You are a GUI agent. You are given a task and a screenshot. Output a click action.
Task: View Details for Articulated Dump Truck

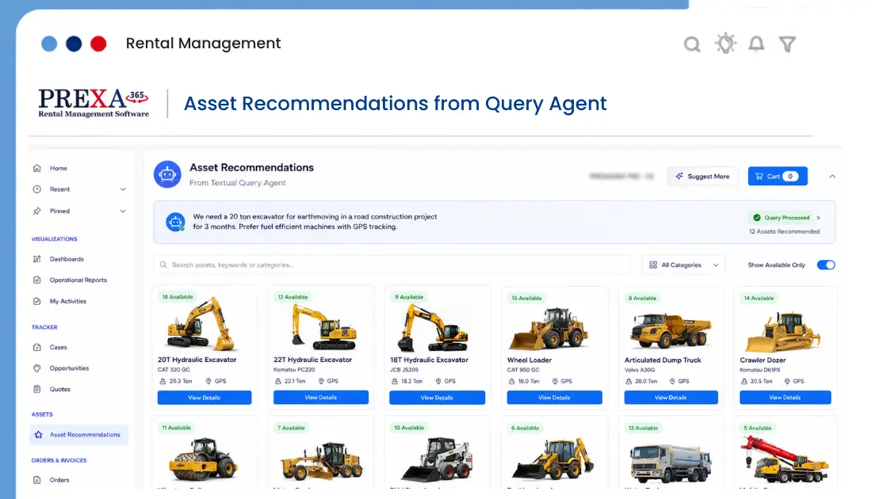click(x=671, y=398)
